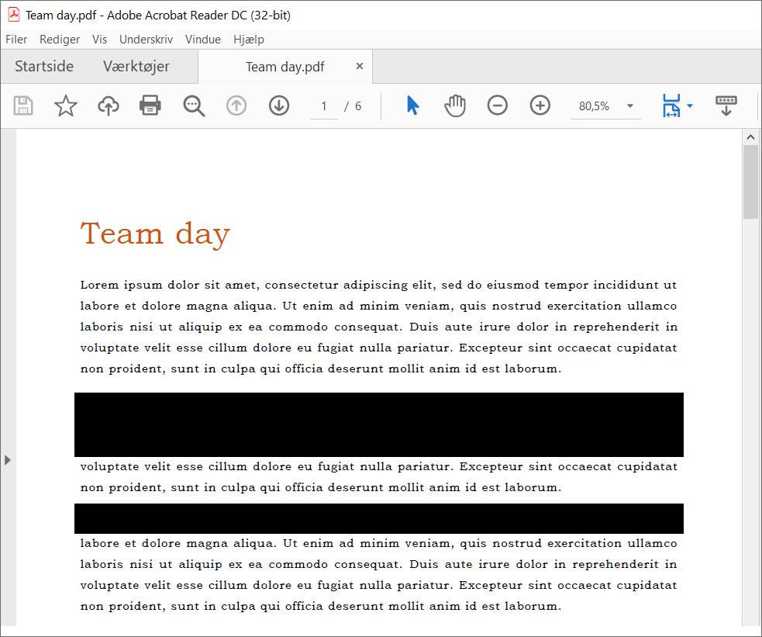Image resolution: width=762 pixels, height=637 pixels.
Task: Switch to the Værktøjer tab
Action: (x=136, y=67)
